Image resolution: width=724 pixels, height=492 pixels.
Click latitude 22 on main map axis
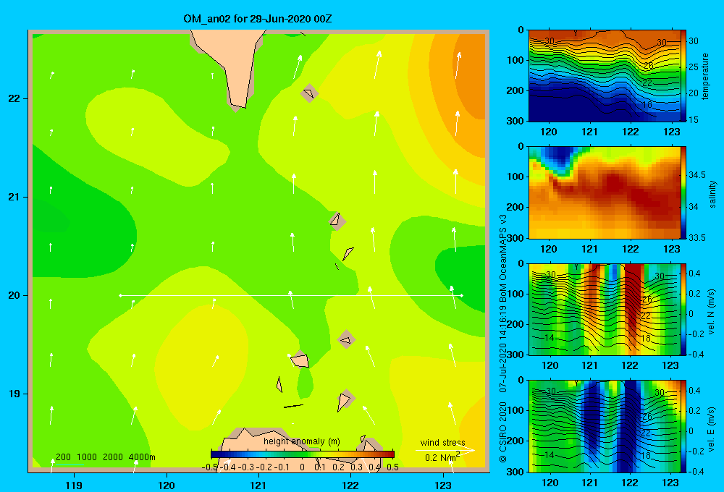[14, 98]
